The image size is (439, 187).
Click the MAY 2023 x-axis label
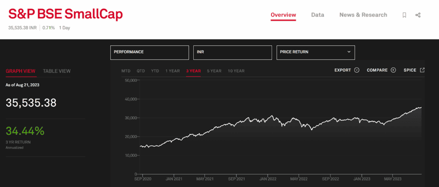tap(393, 178)
